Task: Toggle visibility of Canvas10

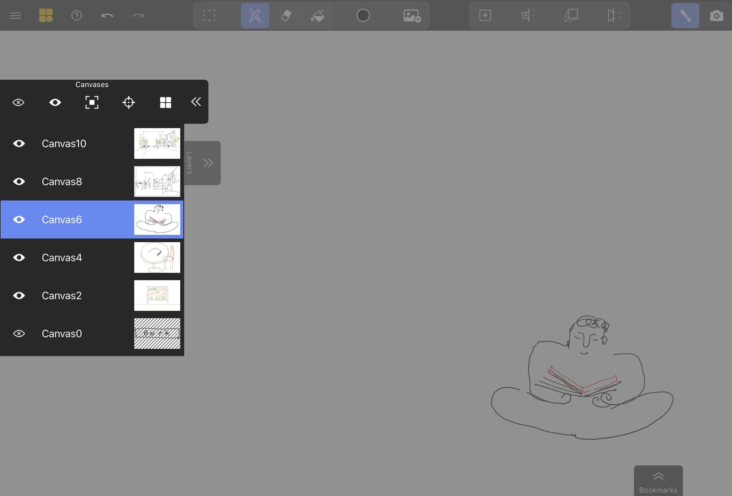Action: pyautogui.click(x=19, y=143)
